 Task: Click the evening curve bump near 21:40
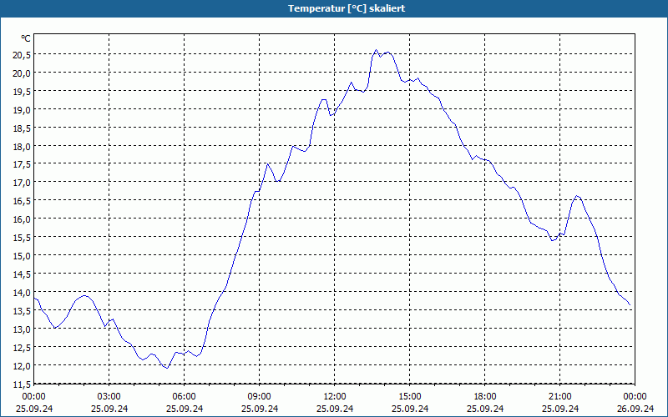(577, 196)
